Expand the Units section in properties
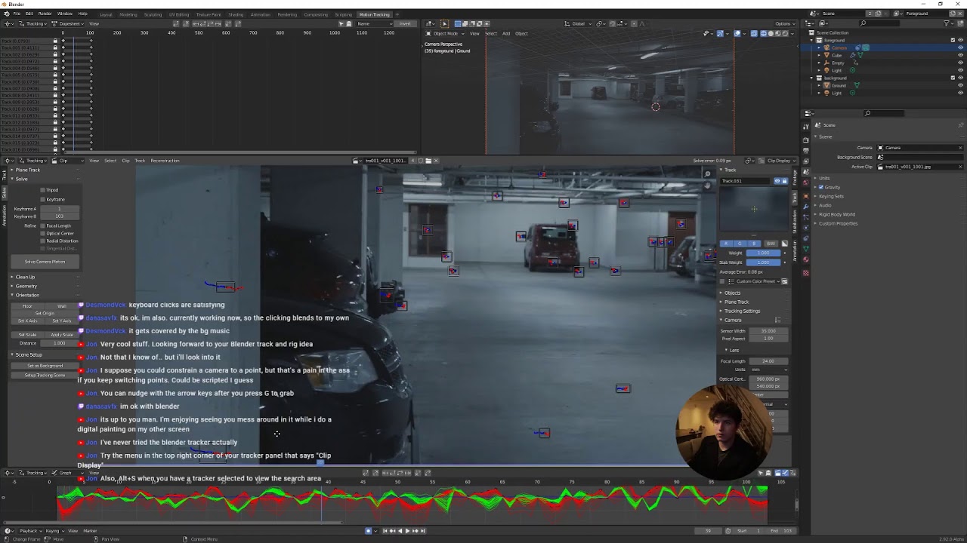The height and width of the screenshot is (543, 967). click(824, 178)
